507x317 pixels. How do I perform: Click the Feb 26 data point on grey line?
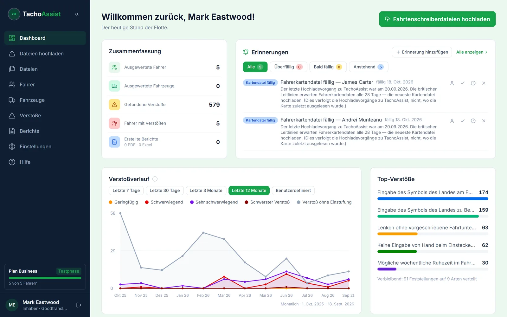pos(203,233)
